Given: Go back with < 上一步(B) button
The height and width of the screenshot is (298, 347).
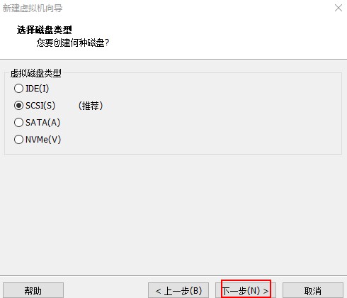Looking at the screenshot, I should click(178, 290).
